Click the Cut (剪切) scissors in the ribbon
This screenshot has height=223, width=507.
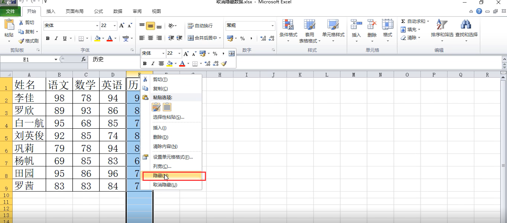(21, 23)
